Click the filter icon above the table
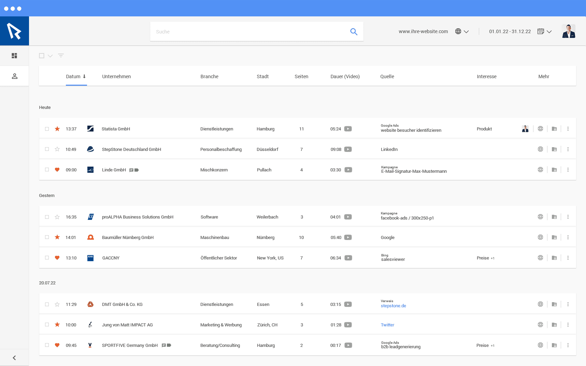Image resolution: width=586 pixels, height=366 pixels. tap(61, 56)
